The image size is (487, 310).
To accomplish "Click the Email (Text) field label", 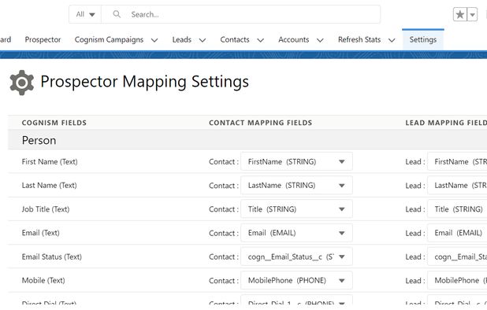I will pos(41,233).
